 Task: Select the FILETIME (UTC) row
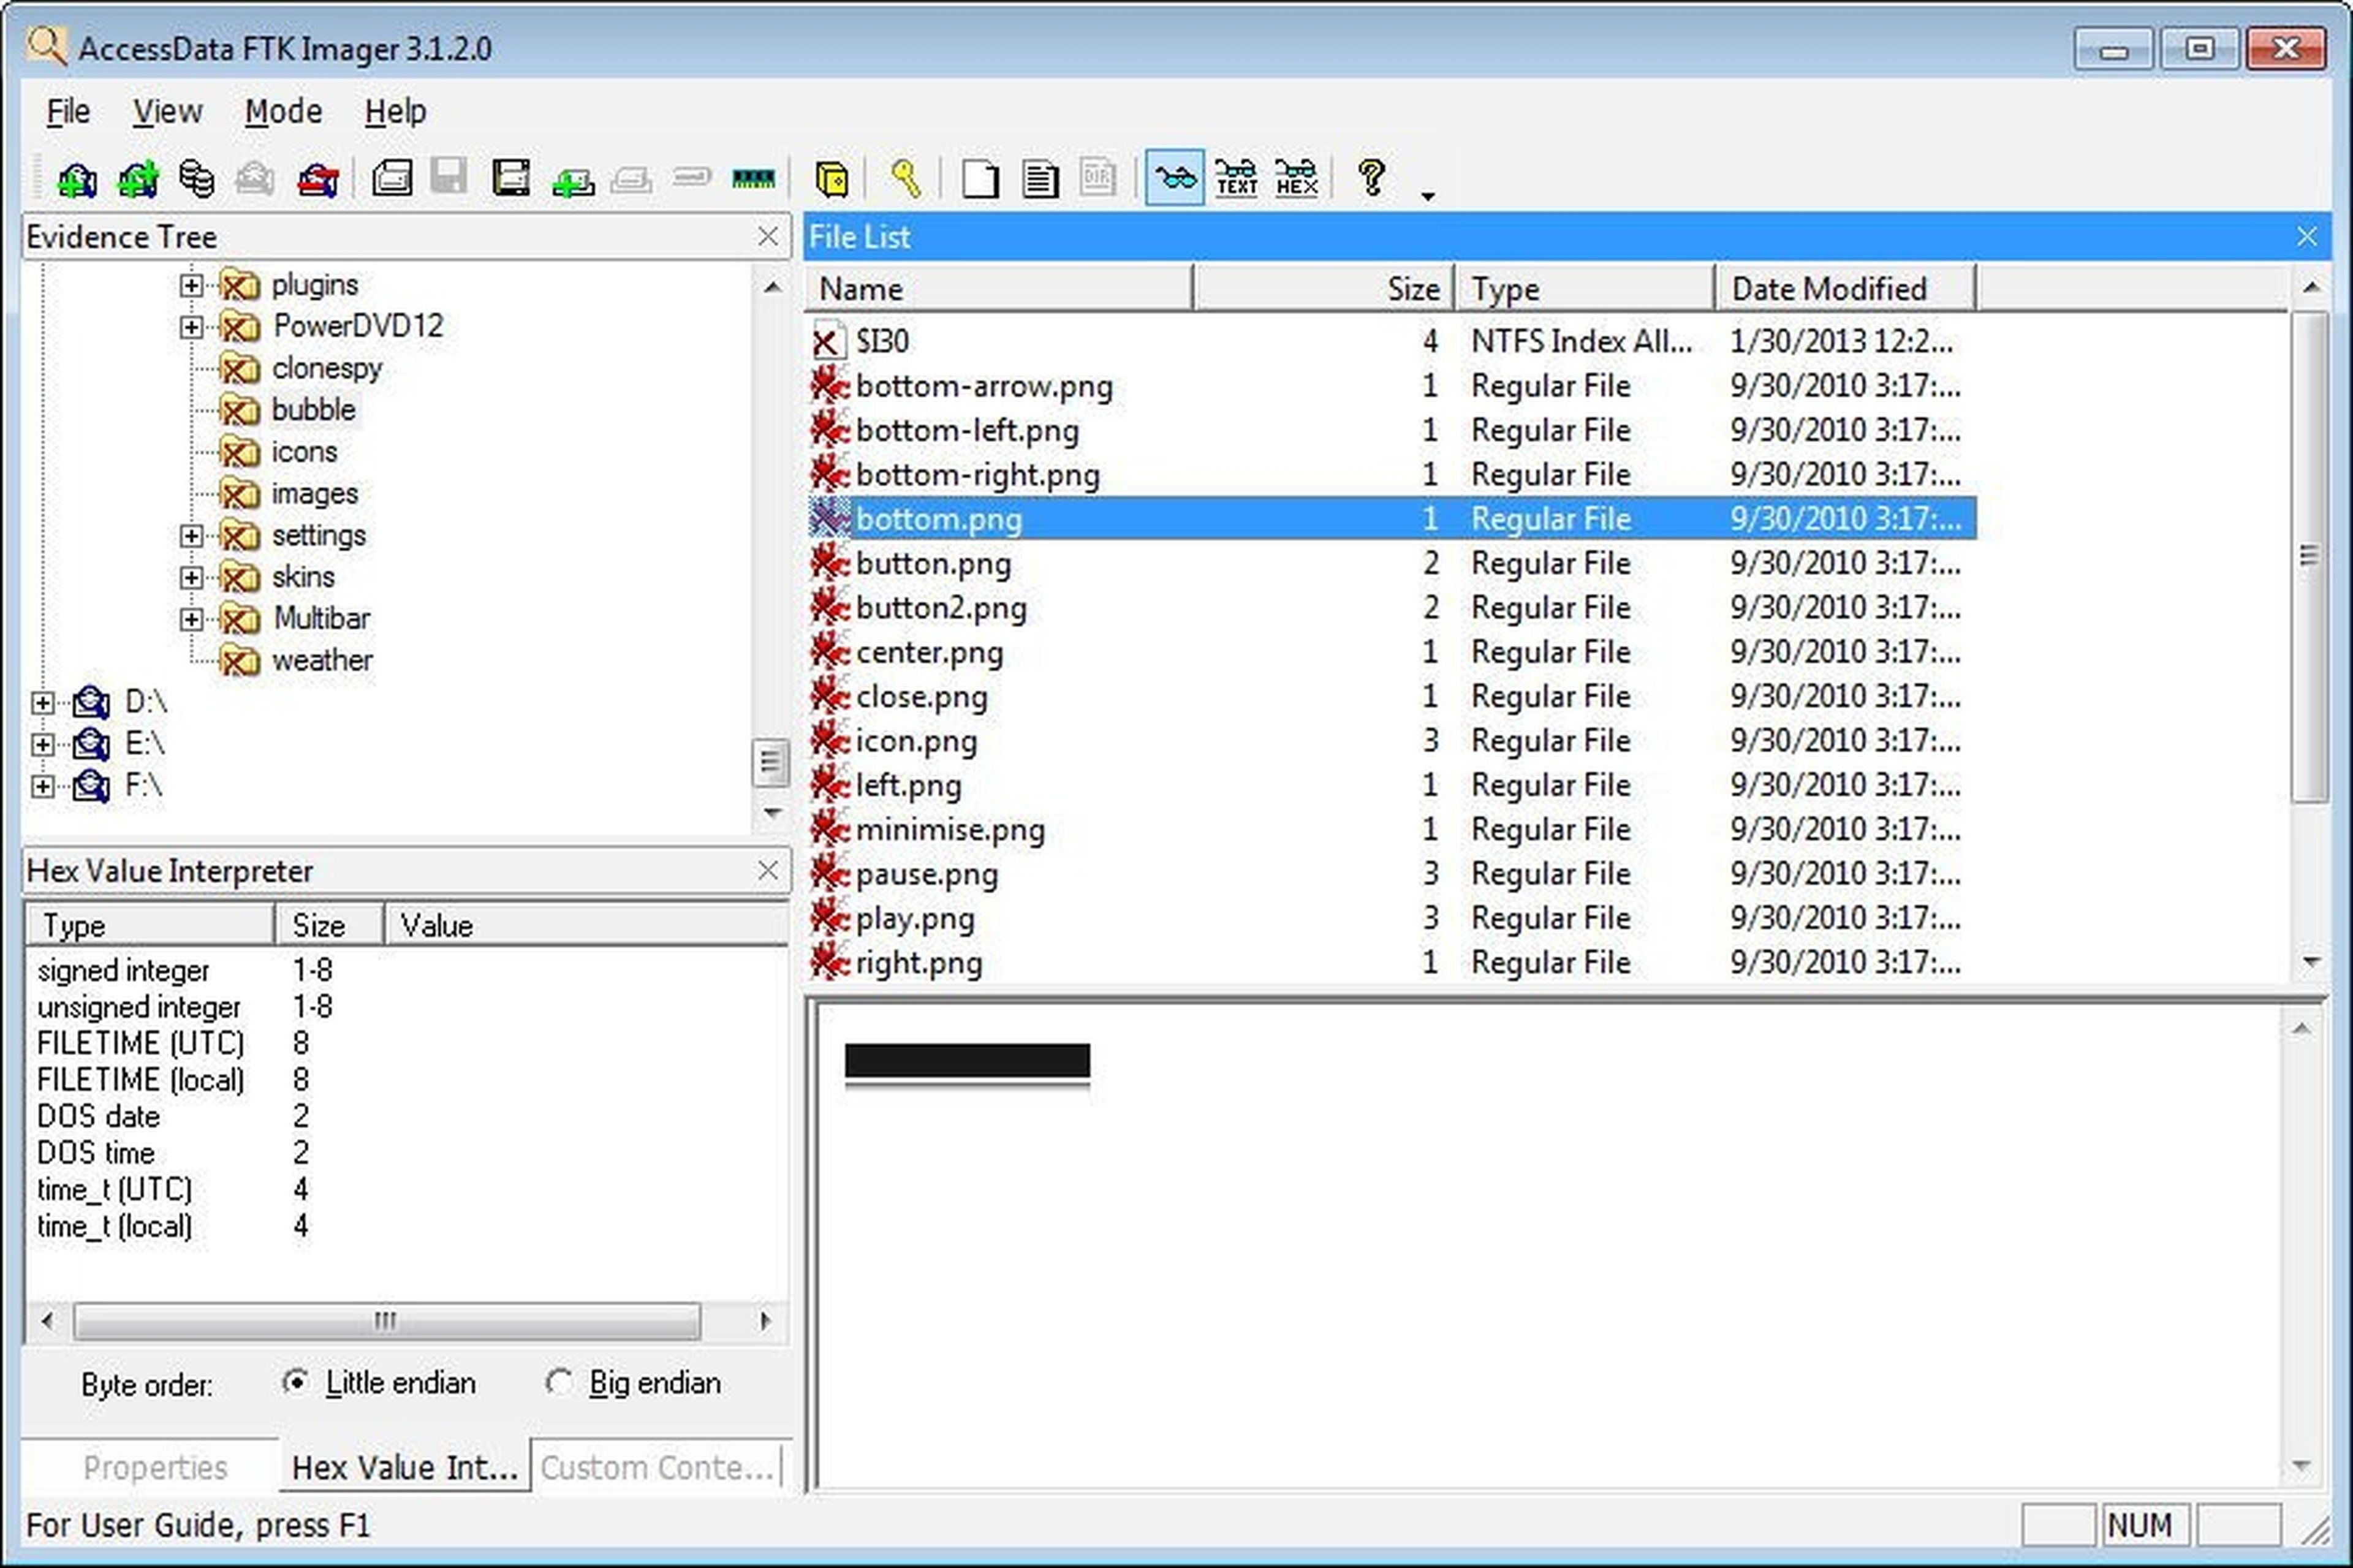click(405, 1044)
